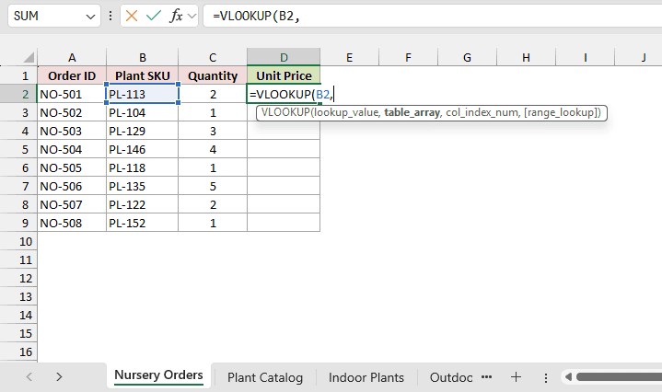Viewport: 662px width, 392px height.
Task: Cancel the formula entry with X icon
Action: click(x=132, y=16)
